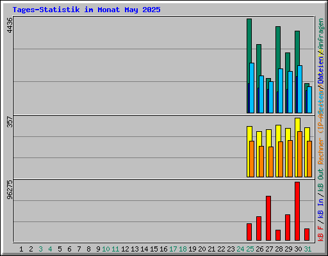Click the red kB bar for day 29

[288, 228]
